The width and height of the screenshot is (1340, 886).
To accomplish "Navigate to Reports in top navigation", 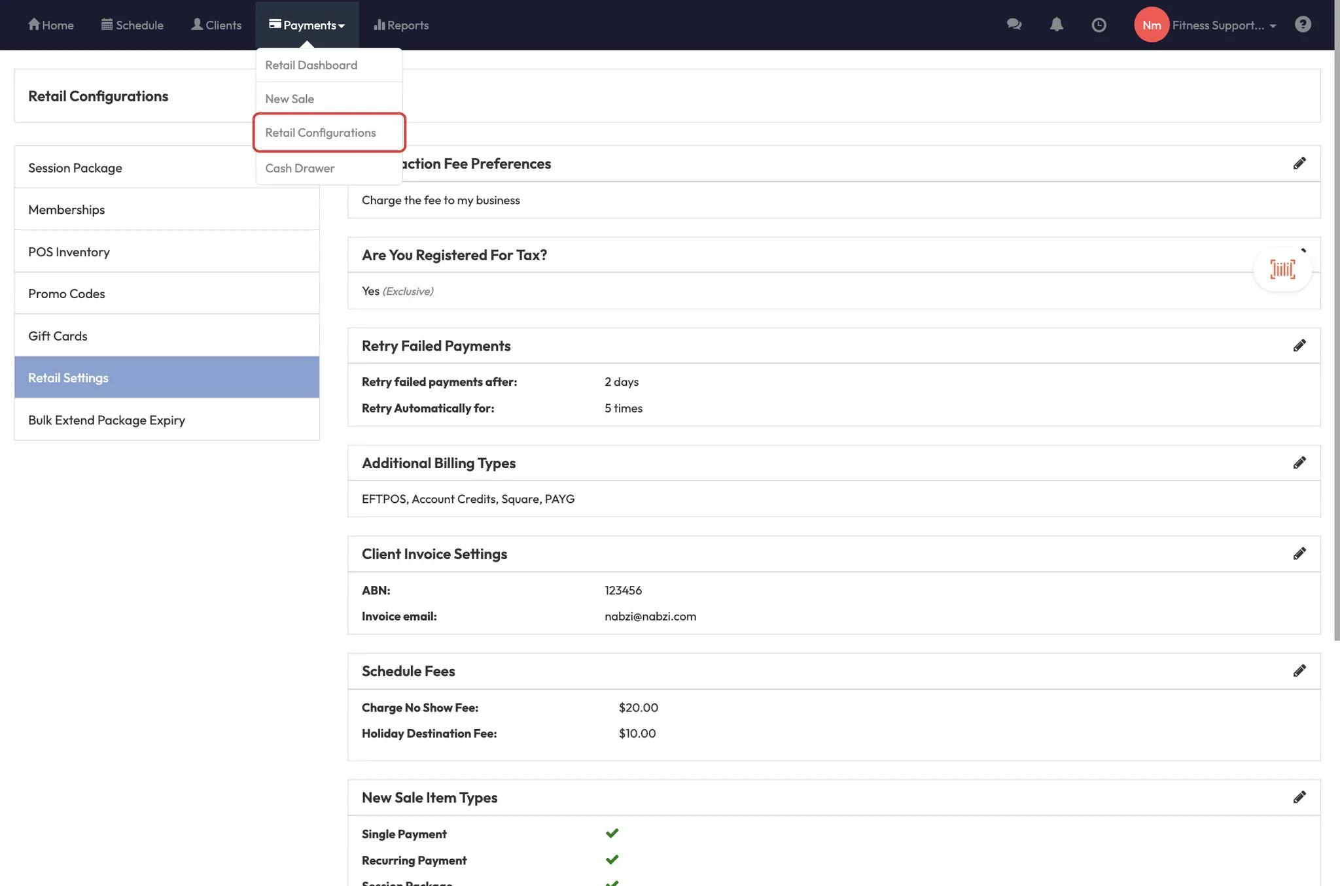I will coord(401,25).
